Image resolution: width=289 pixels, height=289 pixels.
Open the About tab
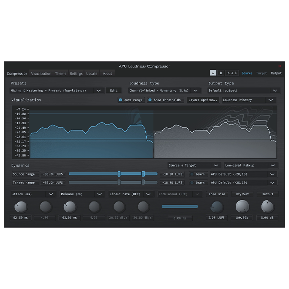pos(107,74)
